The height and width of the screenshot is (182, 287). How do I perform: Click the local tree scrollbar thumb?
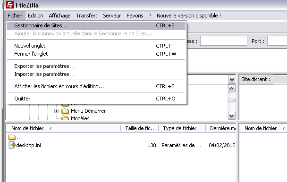pos(232,100)
